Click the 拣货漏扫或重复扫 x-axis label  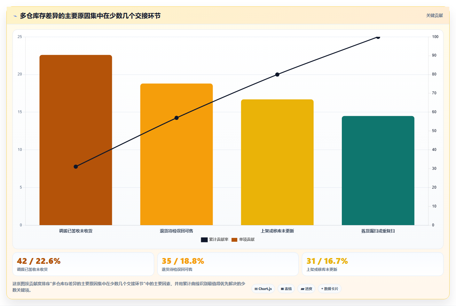pyautogui.click(x=378, y=231)
